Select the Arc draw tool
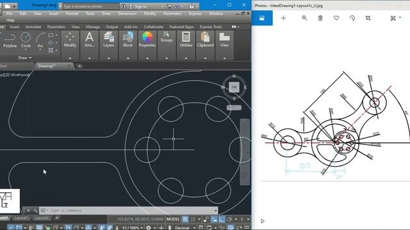410x230 pixels. click(x=40, y=40)
